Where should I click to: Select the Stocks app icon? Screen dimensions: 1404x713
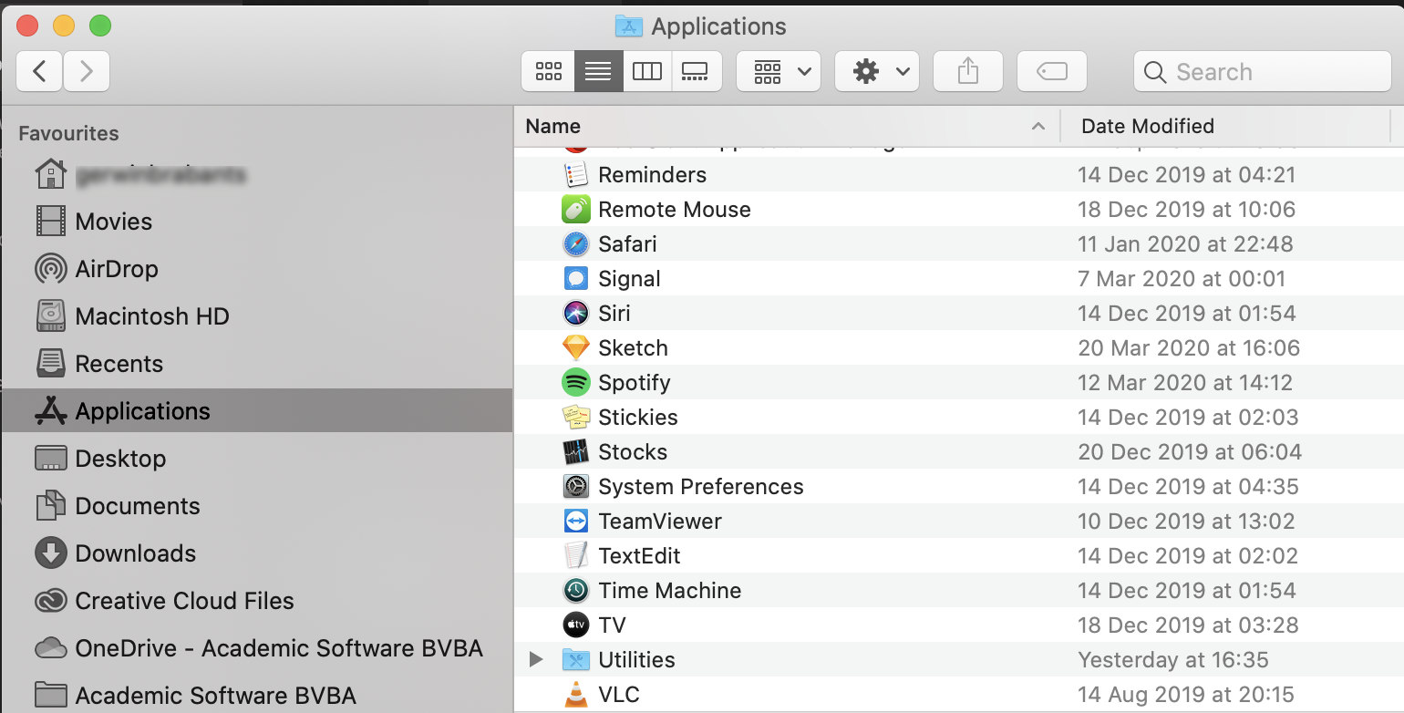(x=575, y=451)
